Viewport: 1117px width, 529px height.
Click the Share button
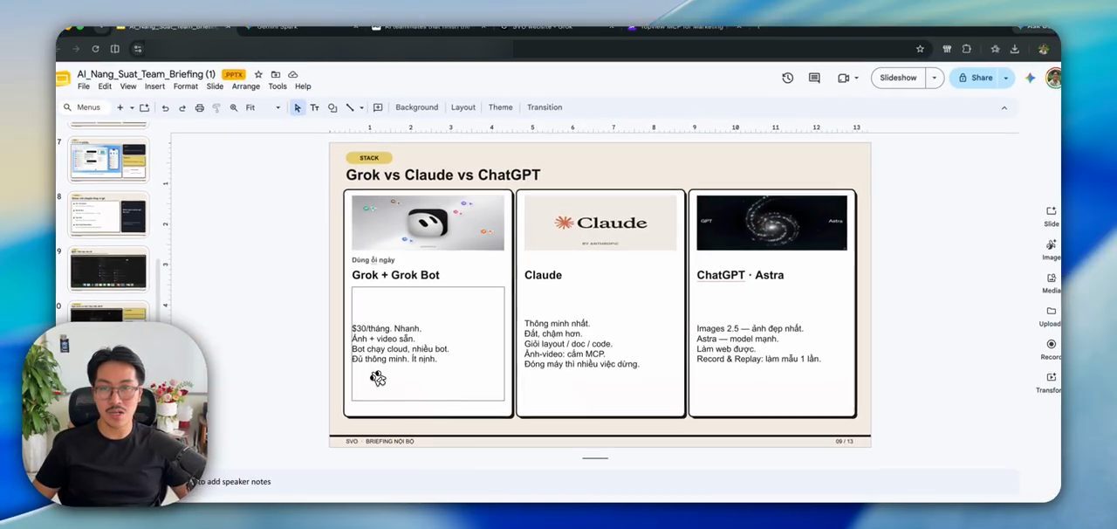tap(975, 78)
